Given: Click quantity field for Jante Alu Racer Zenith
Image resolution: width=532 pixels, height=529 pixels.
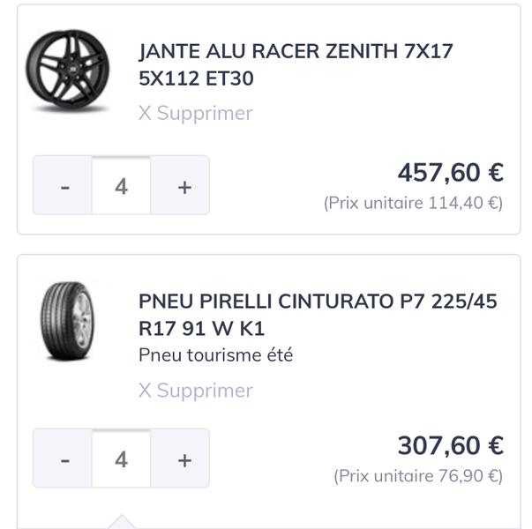Looking at the screenshot, I should [x=122, y=185].
